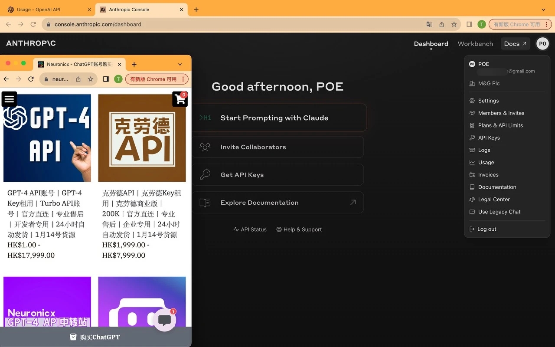Bookmark the Neuronicx page
Image resolution: width=555 pixels, height=347 pixels.
click(90, 79)
